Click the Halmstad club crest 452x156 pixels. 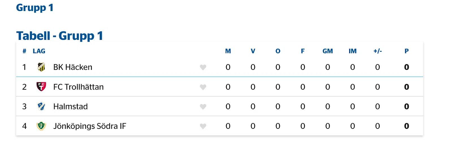click(41, 106)
